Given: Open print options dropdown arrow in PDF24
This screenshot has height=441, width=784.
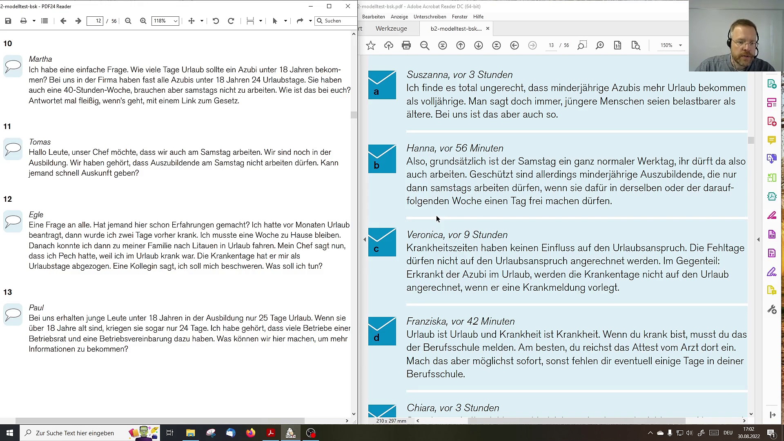Looking at the screenshot, I should [x=34, y=21].
